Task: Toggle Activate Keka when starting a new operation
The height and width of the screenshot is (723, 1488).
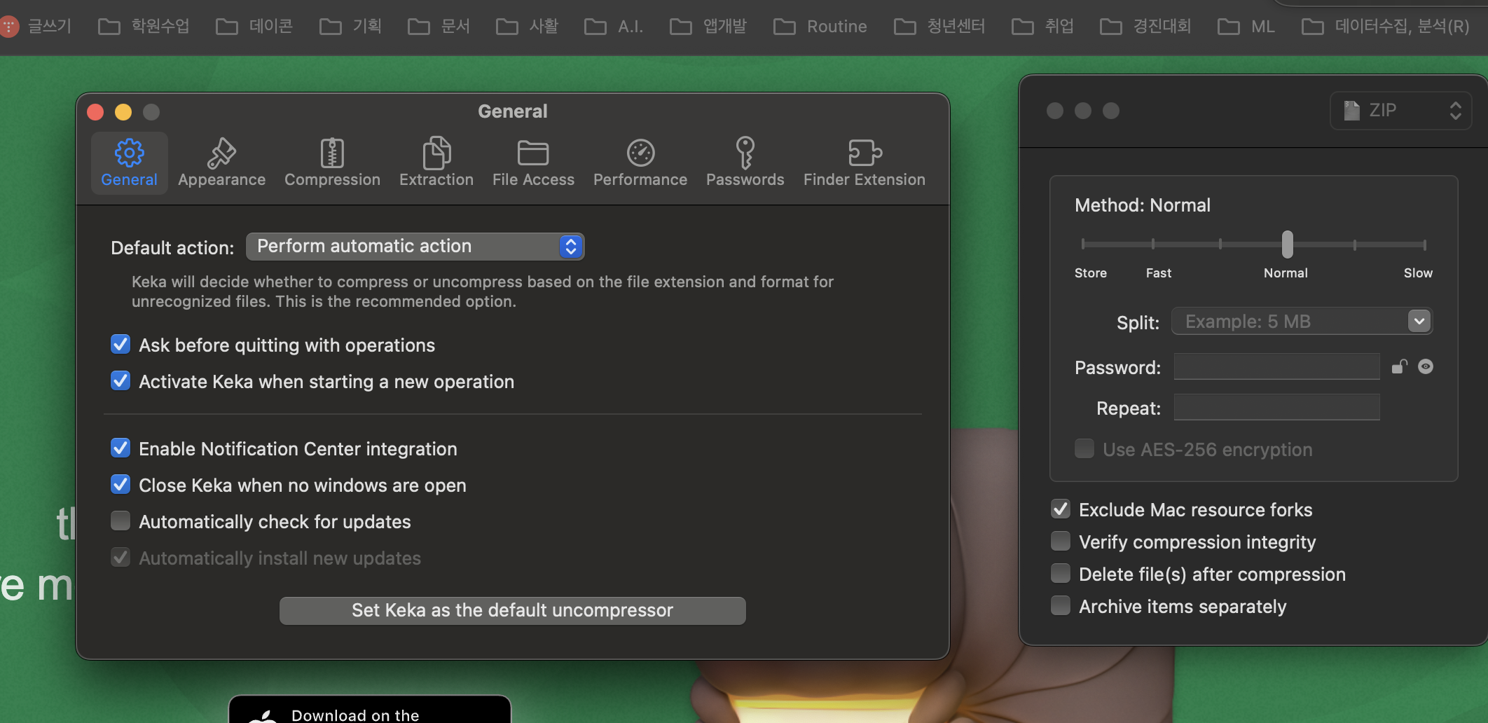Action: tap(120, 381)
